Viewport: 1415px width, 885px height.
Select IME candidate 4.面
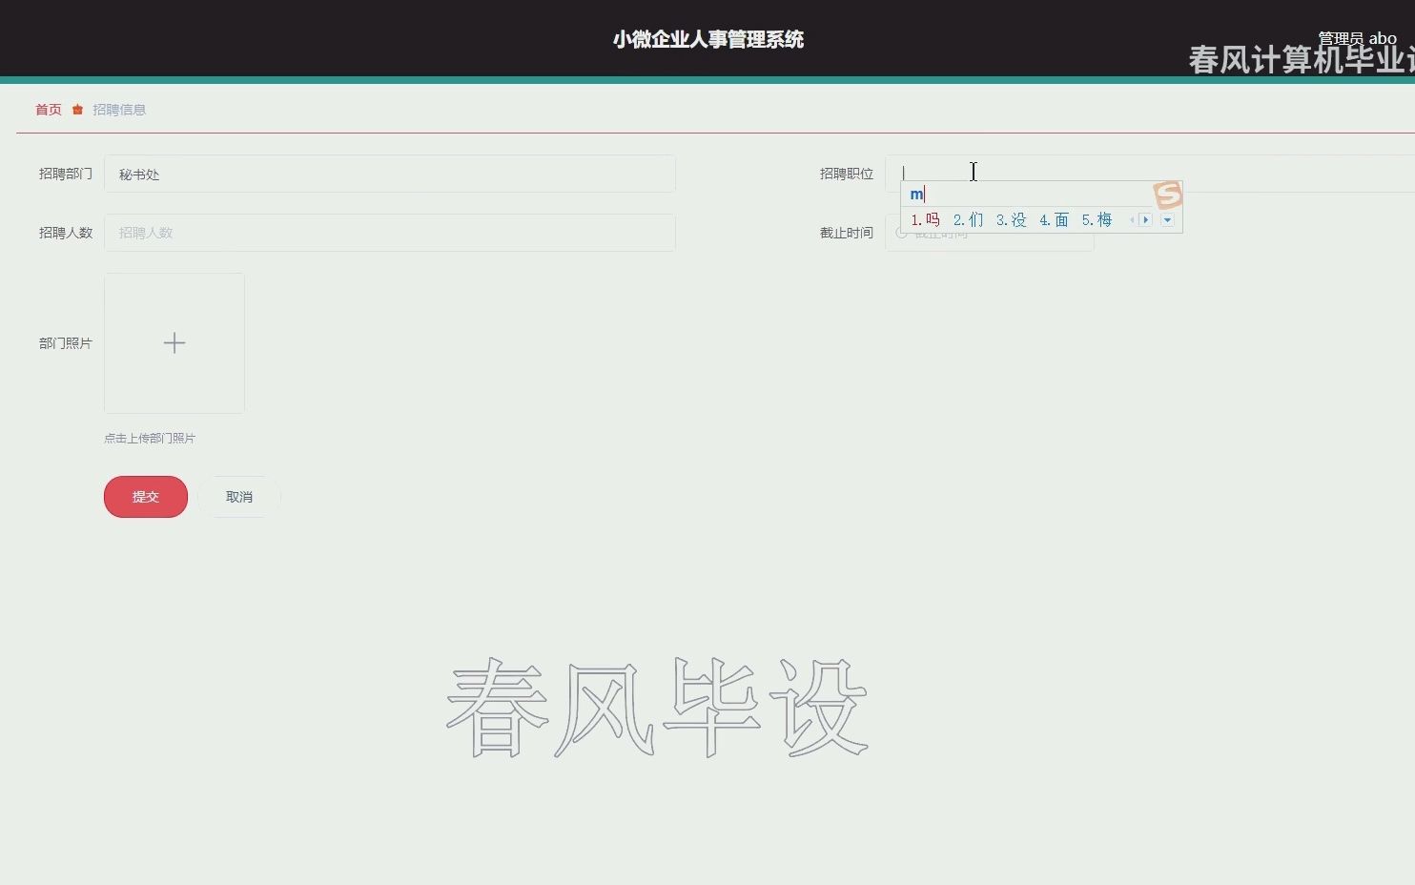(x=1054, y=220)
